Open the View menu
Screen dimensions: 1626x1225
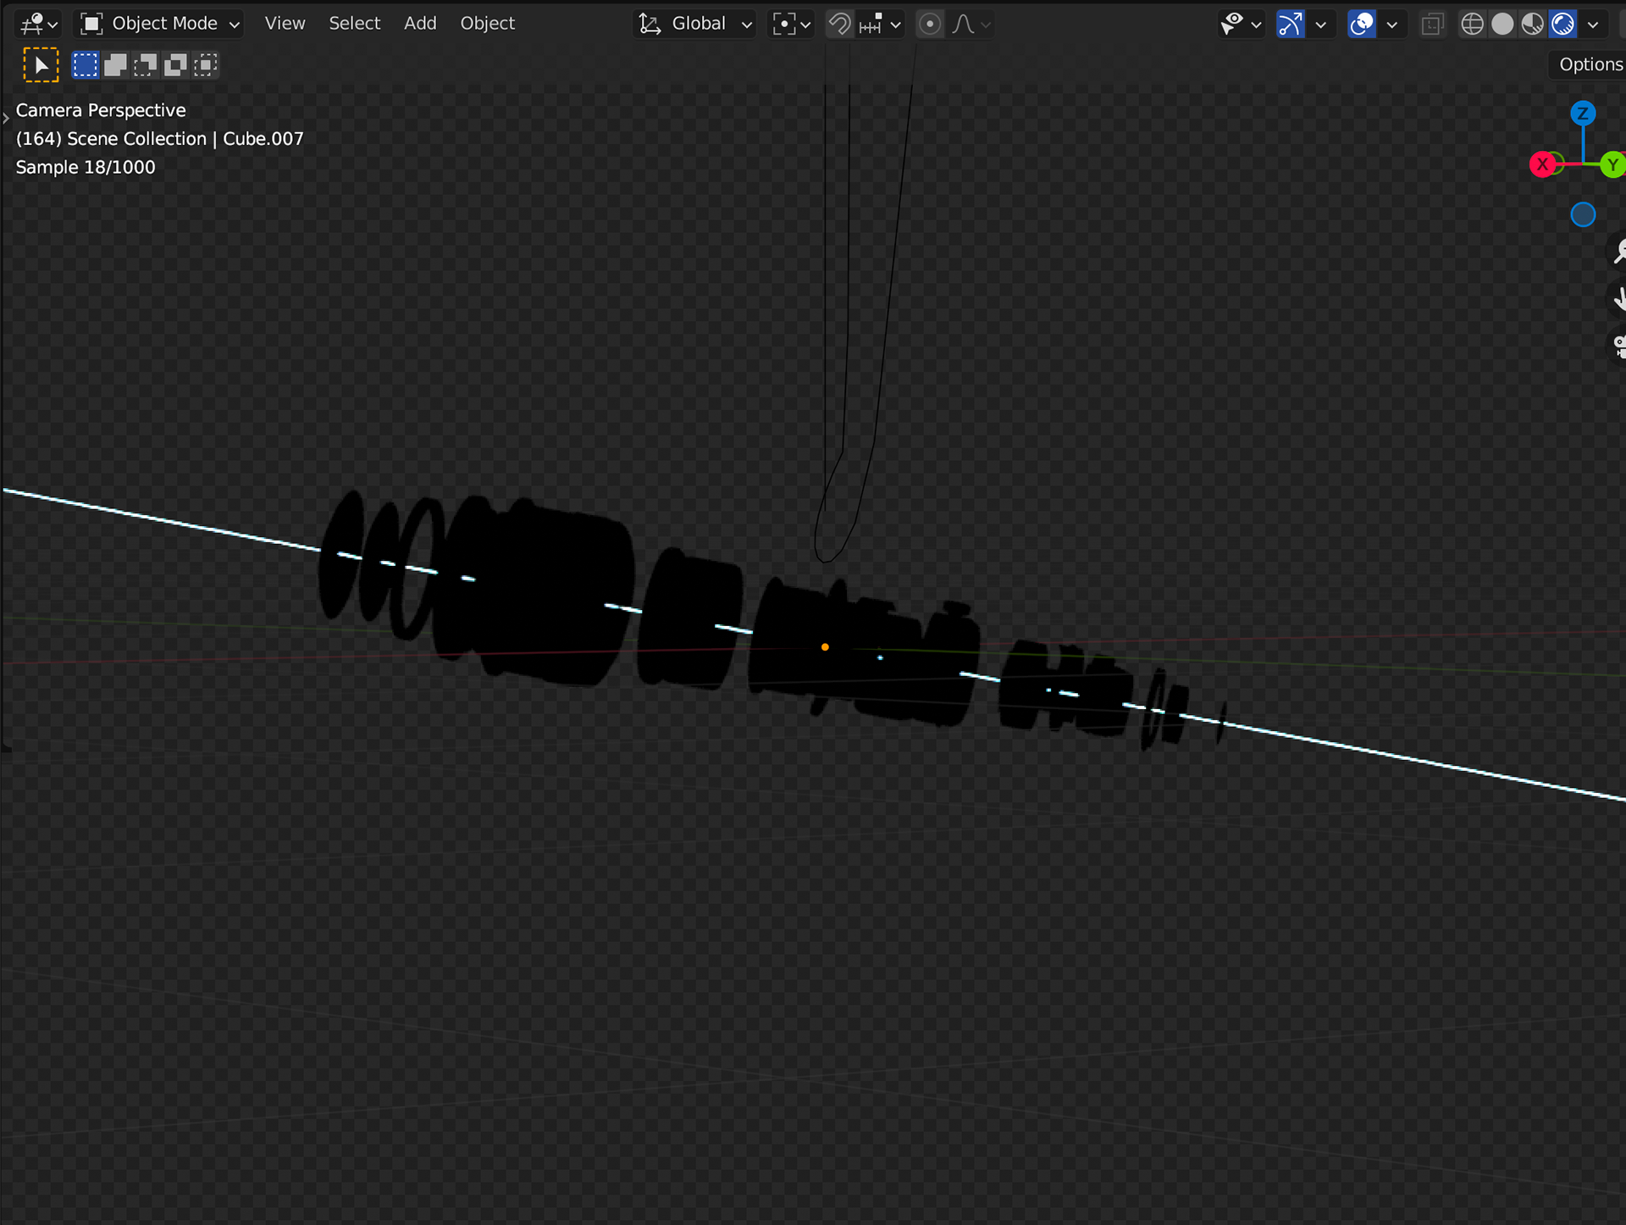(x=285, y=24)
